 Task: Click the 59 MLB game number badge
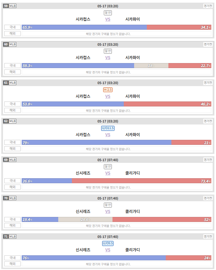tap(10, 6)
